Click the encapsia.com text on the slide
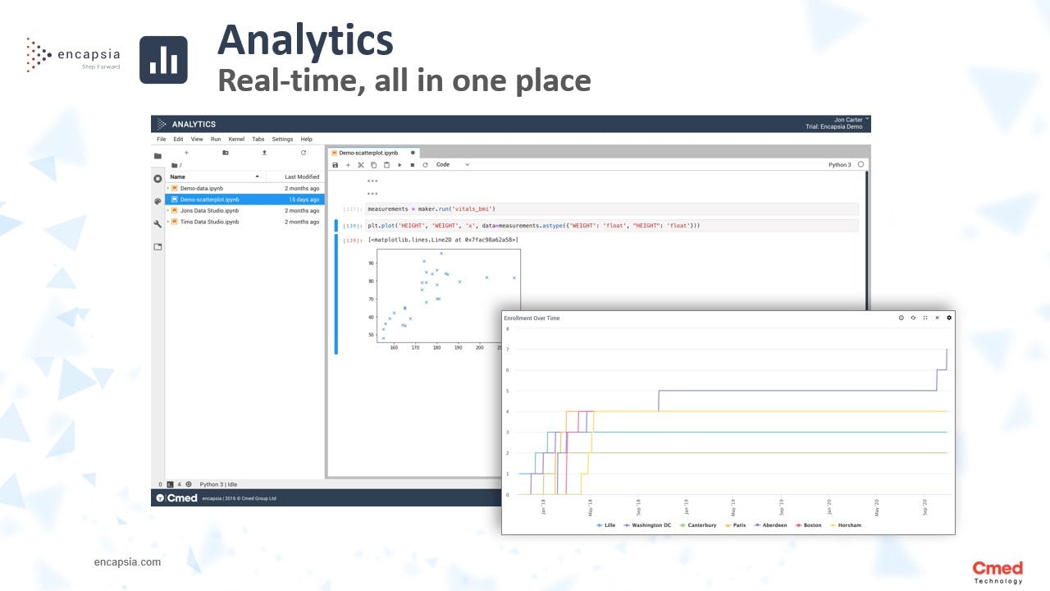This screenshot has height=591, width=1050. (128, 562)
